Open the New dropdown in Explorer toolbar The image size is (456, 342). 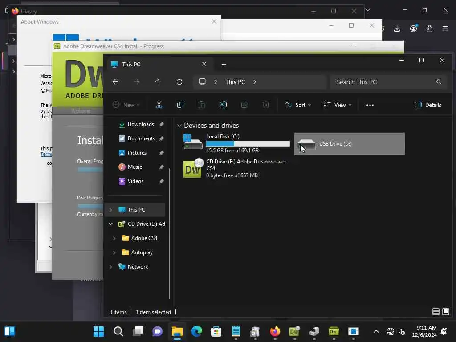126,105
